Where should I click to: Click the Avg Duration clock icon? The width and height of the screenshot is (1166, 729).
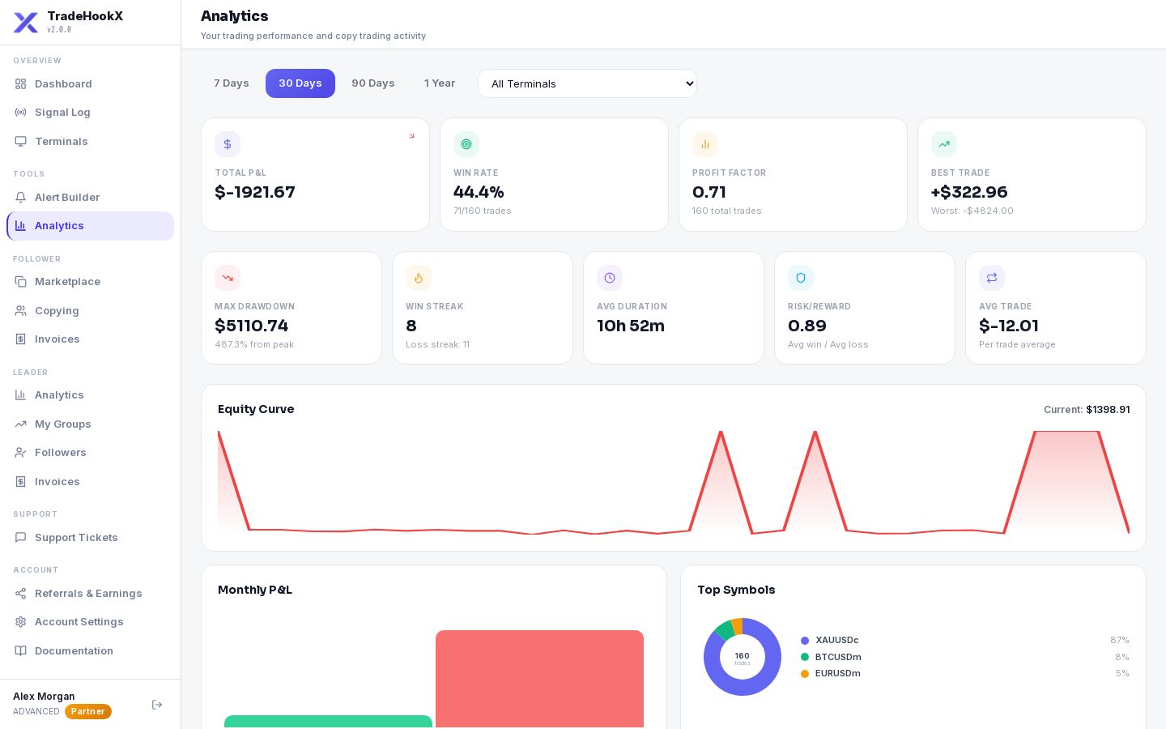pyautogui.click(x=610, y=278)
